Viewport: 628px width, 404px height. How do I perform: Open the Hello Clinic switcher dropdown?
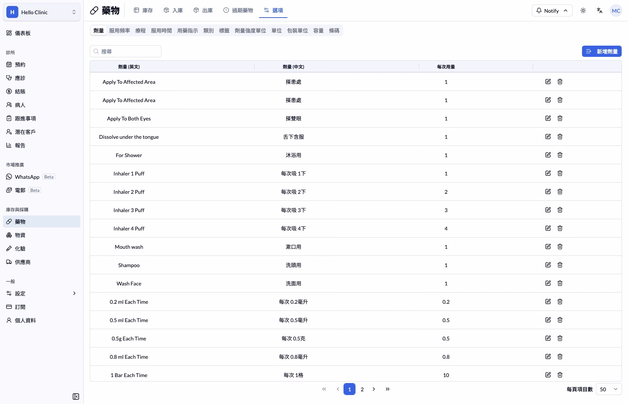[x=41, y=12]
